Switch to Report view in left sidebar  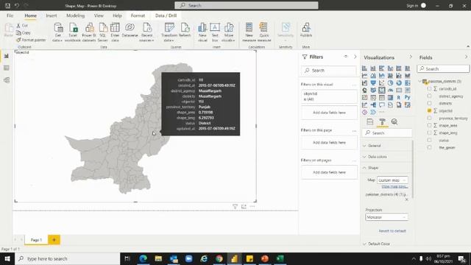[x=7, y=56]
